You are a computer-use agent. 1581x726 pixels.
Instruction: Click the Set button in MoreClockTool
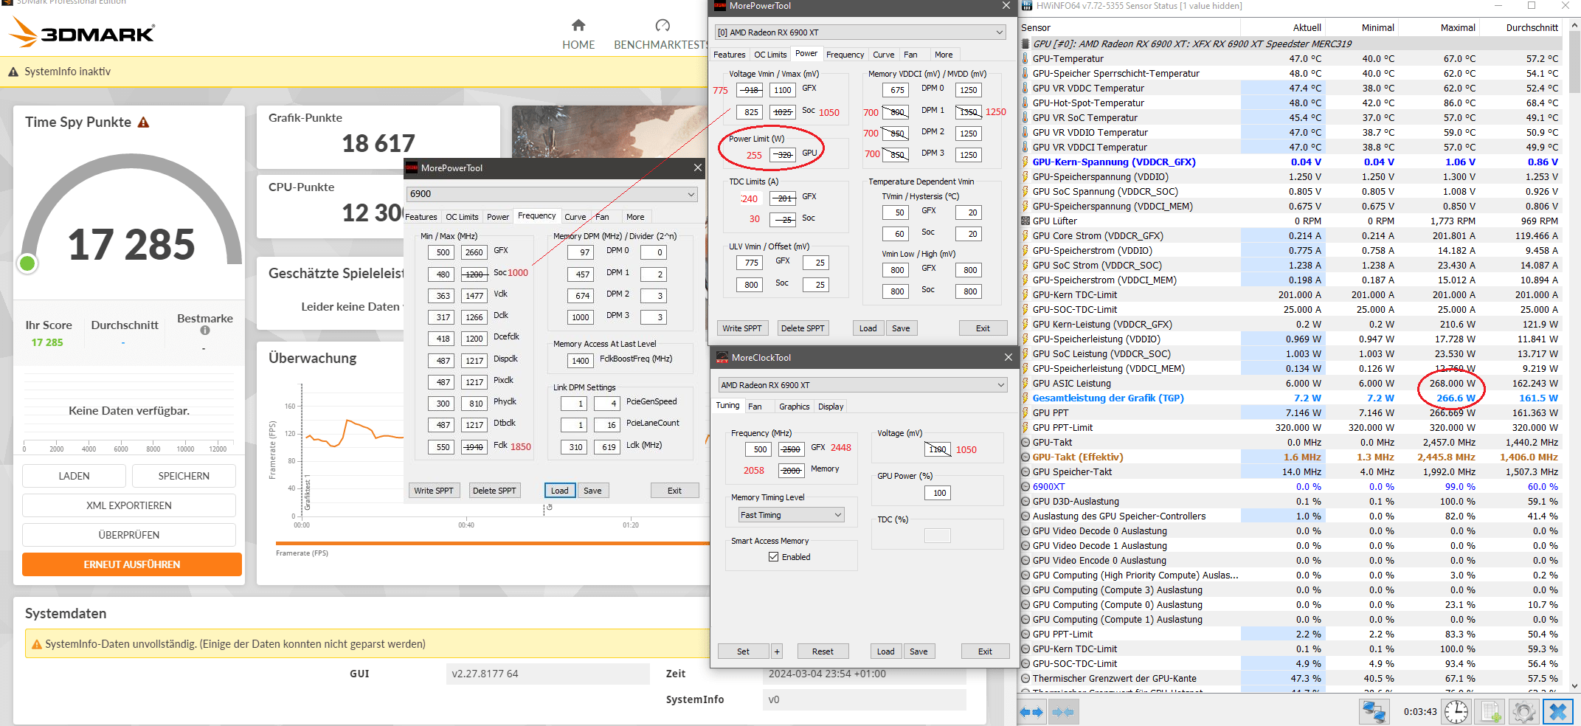pos(743,651)
